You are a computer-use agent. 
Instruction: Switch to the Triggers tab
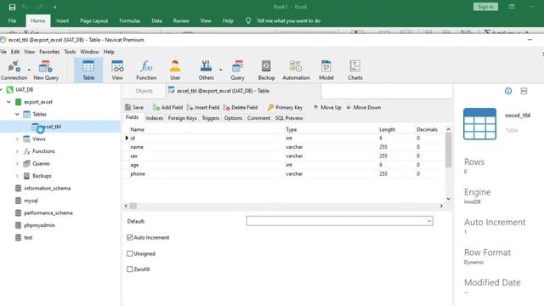[211, 118]
